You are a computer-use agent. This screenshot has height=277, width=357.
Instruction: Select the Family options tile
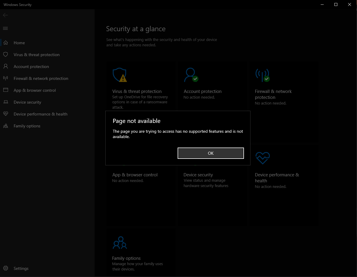(x=126, y=258)
